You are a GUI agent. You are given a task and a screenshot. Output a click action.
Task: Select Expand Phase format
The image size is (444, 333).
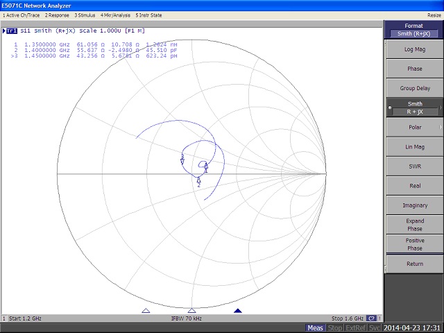click(415, 225)
